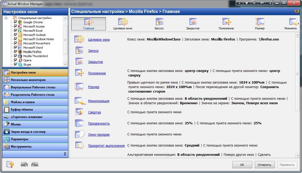Click the transparent windows icon beside Прозрачность

pyautogui.click(x=79, y=123)
